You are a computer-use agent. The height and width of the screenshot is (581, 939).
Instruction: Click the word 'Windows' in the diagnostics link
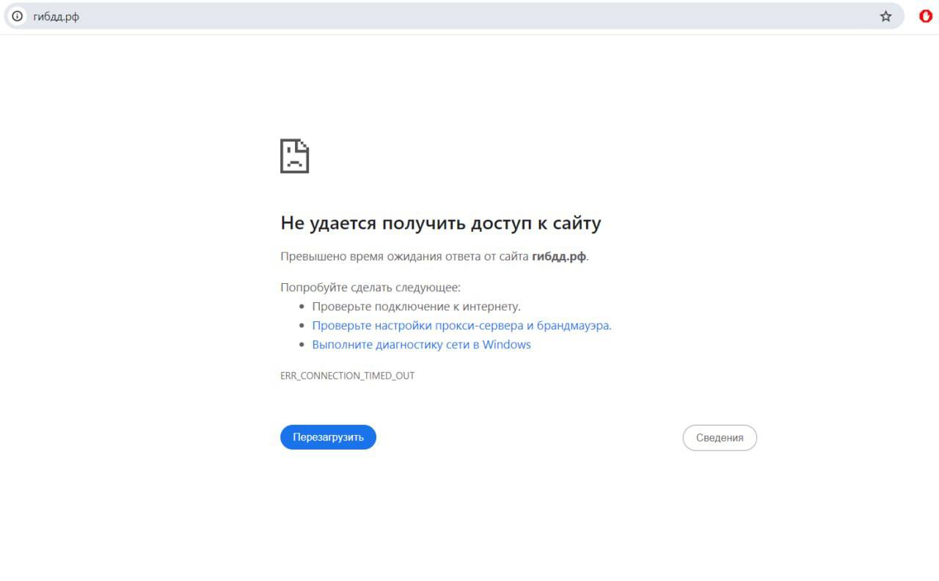(506, 345)
